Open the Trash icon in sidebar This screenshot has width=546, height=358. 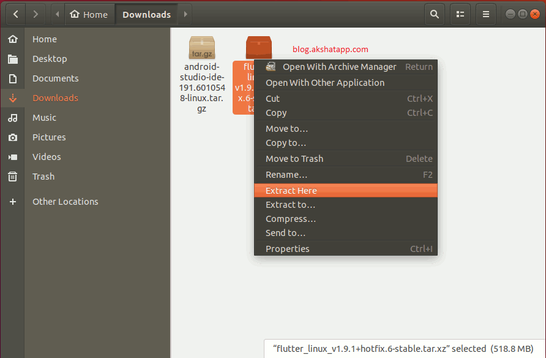coord(13,177)
